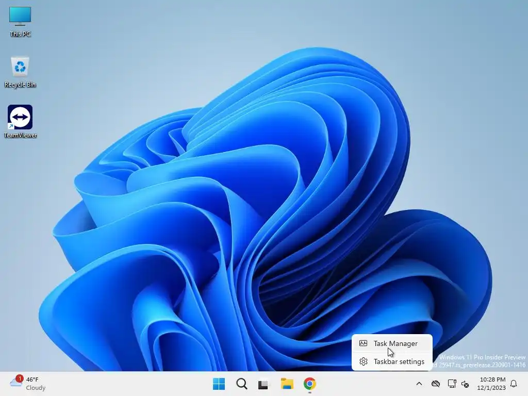The image size is (528, 396).
Task: Open the weather widget showing 46°F Cloudy
Action: 28,384
